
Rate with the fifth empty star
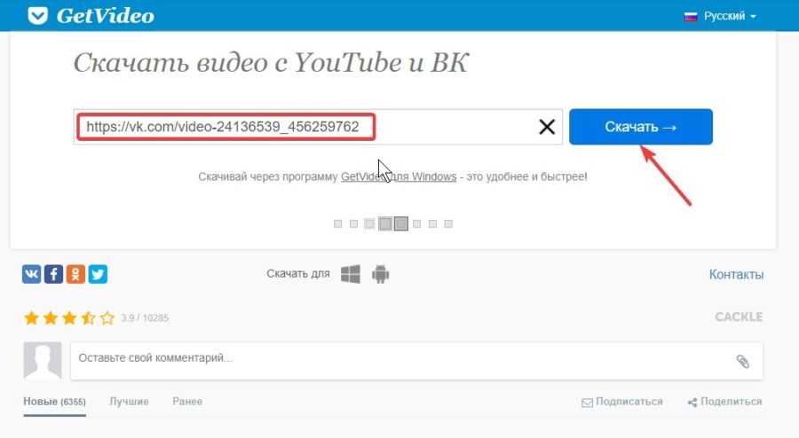107,318
